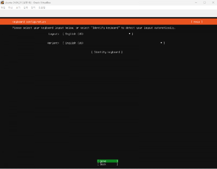217x169 pixels.
Task: Click the window title text ubuntu-24.04_01
Action: click(14, 3)
